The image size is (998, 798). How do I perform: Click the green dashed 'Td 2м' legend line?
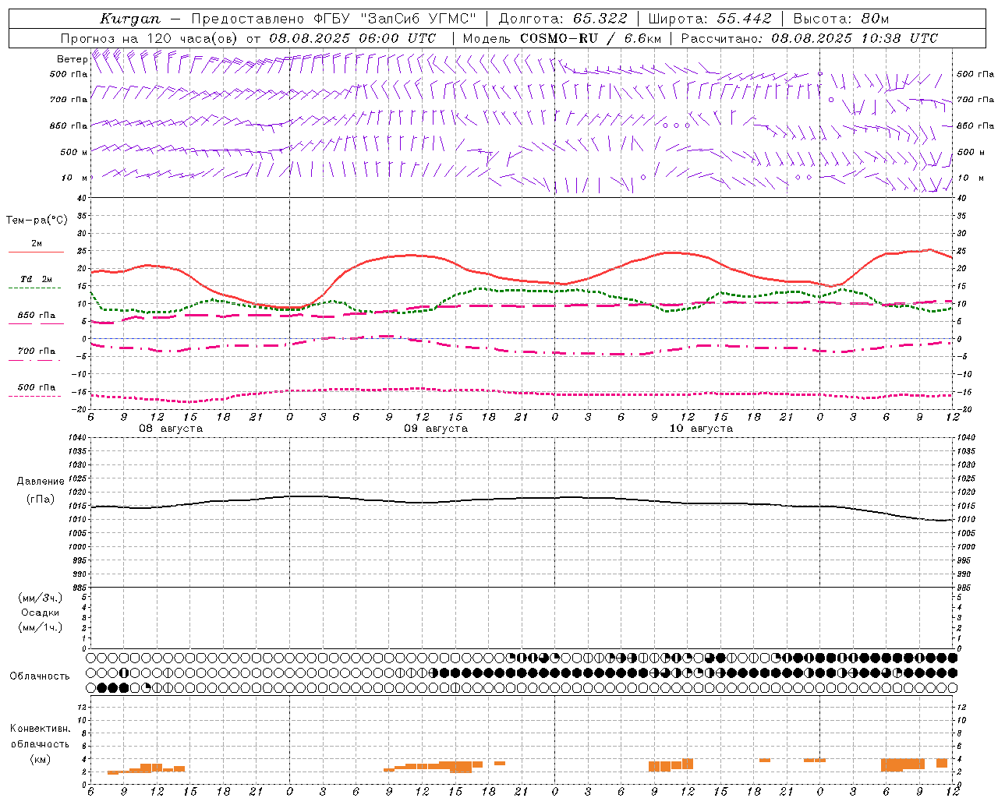click(34, 288)
